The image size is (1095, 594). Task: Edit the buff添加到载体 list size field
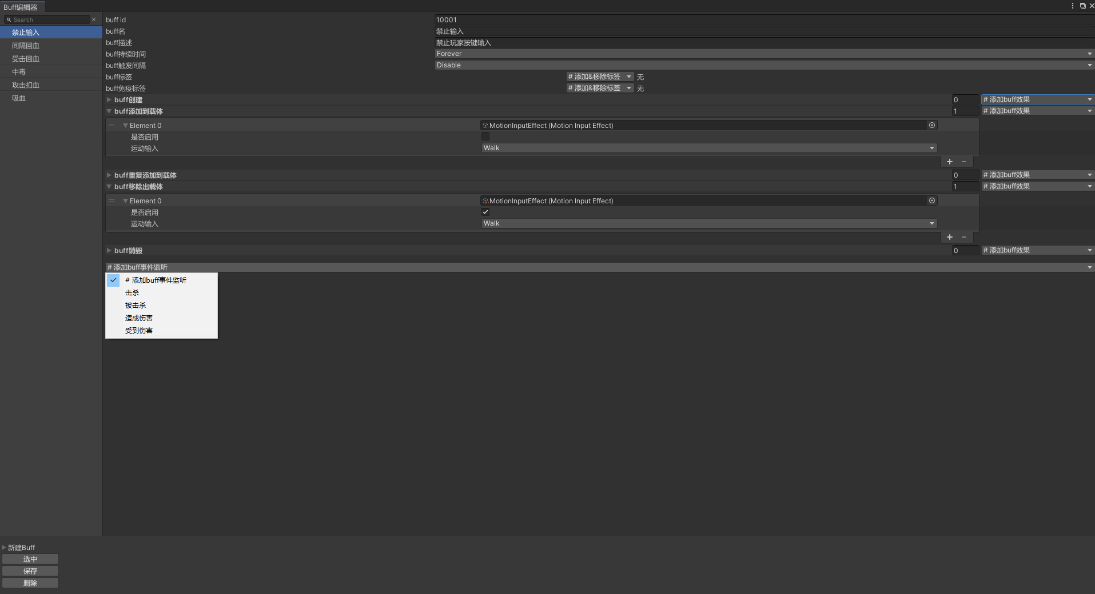(965, 111)
